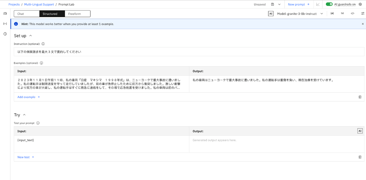Open the evaluation chart icon
Viewport: 366px width, 180px height.
click(x=318, y=4)
